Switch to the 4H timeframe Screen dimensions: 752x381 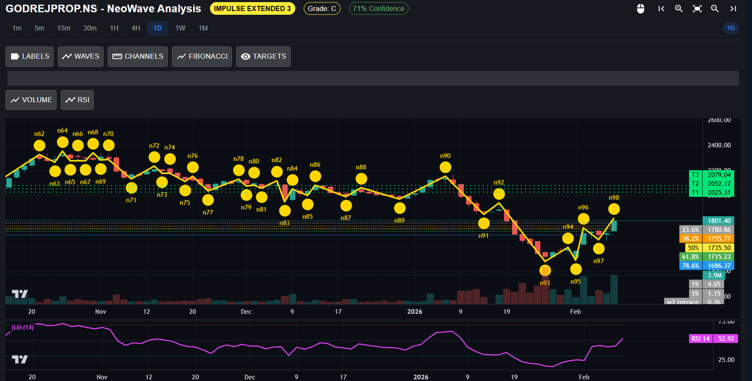pyautogui.click(x=136, y=28)
